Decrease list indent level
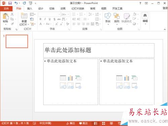168x126 pixels. (x=74, y=19)
